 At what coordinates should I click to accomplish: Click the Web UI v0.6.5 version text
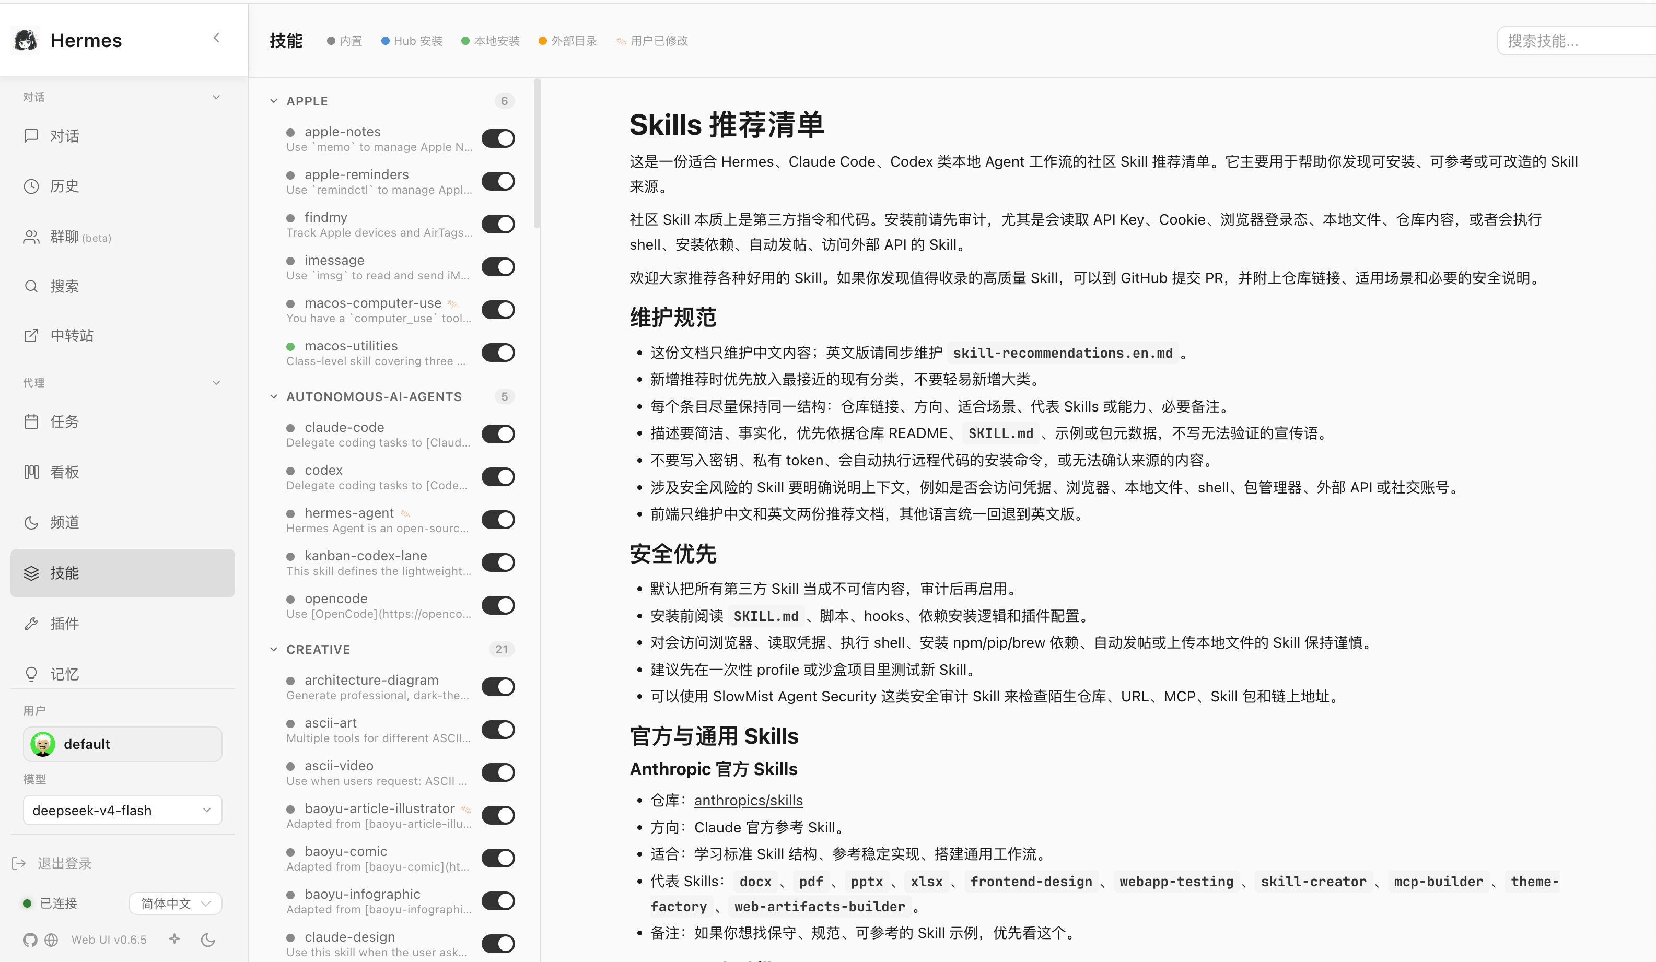coord(109,940)
